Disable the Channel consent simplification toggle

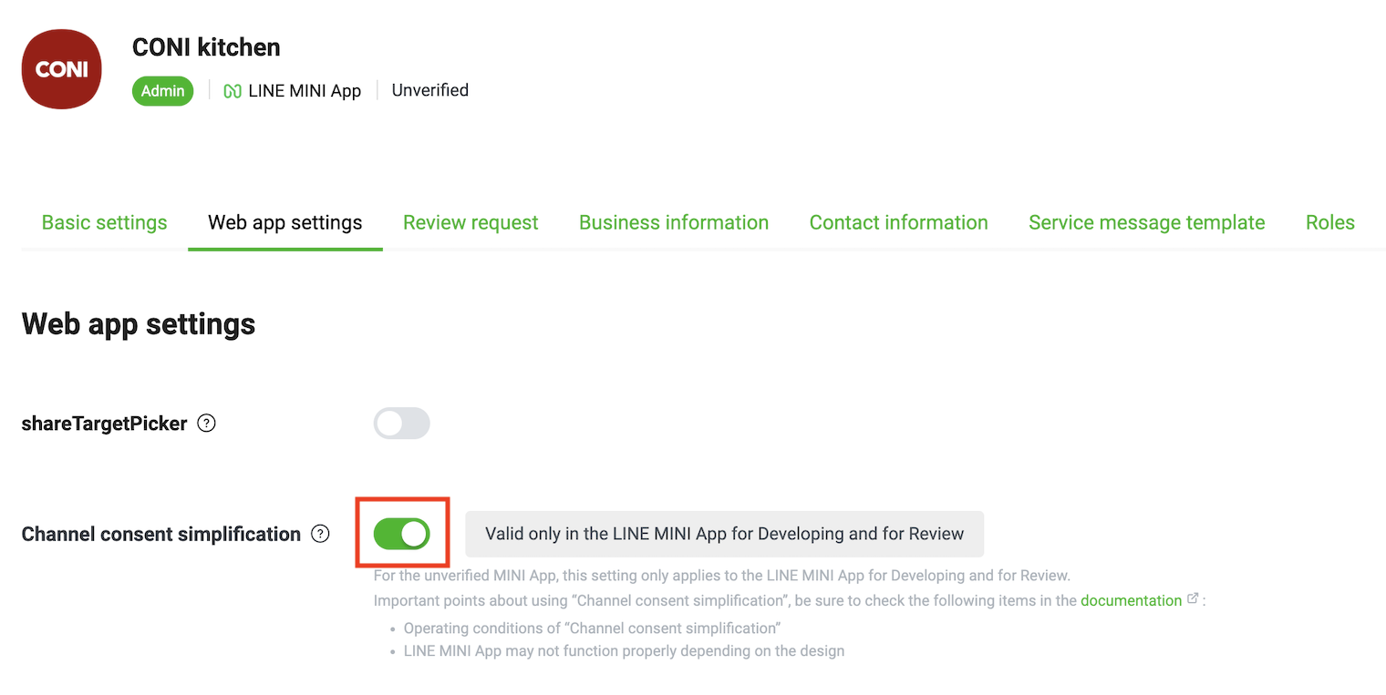(x=401, y=534)
